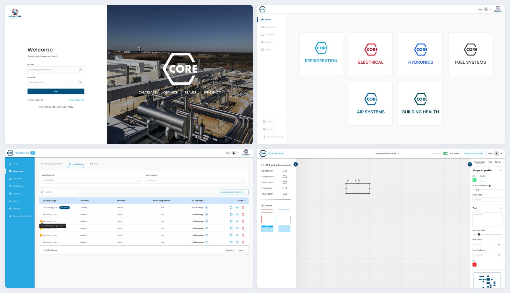The width and height of the screenshot is (510, 293).
Task: Click the Display Overlay List button
Action: tap(474, 154)
